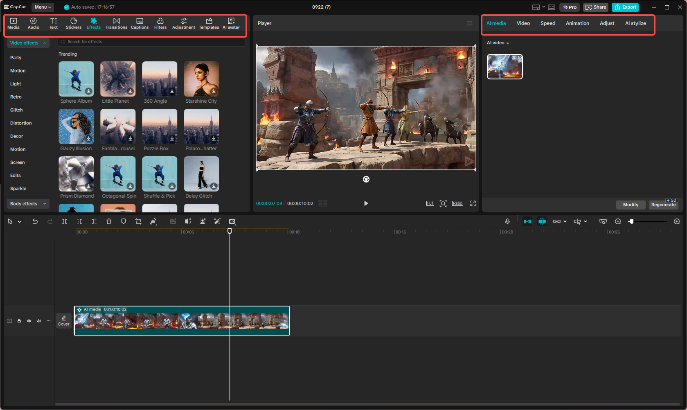Click the crop clip icon
Image resolution: width=687 pixels, height=410 pixels.
coord(138,221)
